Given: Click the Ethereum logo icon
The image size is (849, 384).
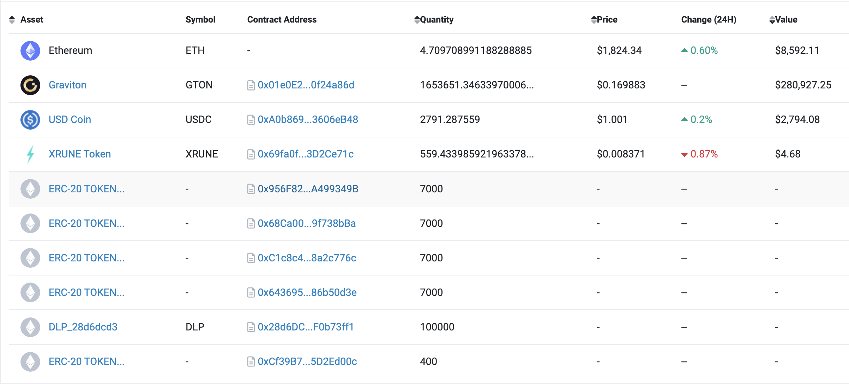Looking at the screenshot, I should point(30,51).
